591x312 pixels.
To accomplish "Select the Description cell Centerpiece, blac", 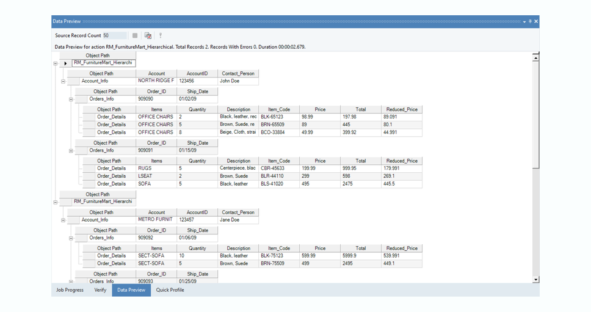I will [238, 169].
